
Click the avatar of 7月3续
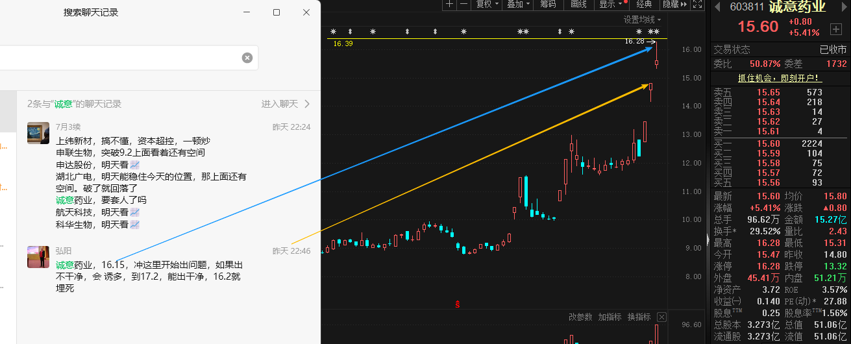pyautogui.click(x=38, y=132)
